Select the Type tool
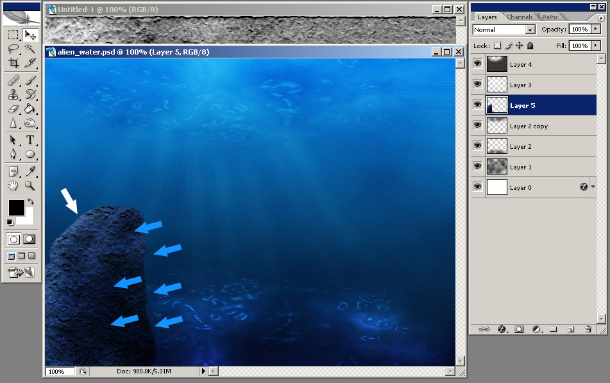 30,140
